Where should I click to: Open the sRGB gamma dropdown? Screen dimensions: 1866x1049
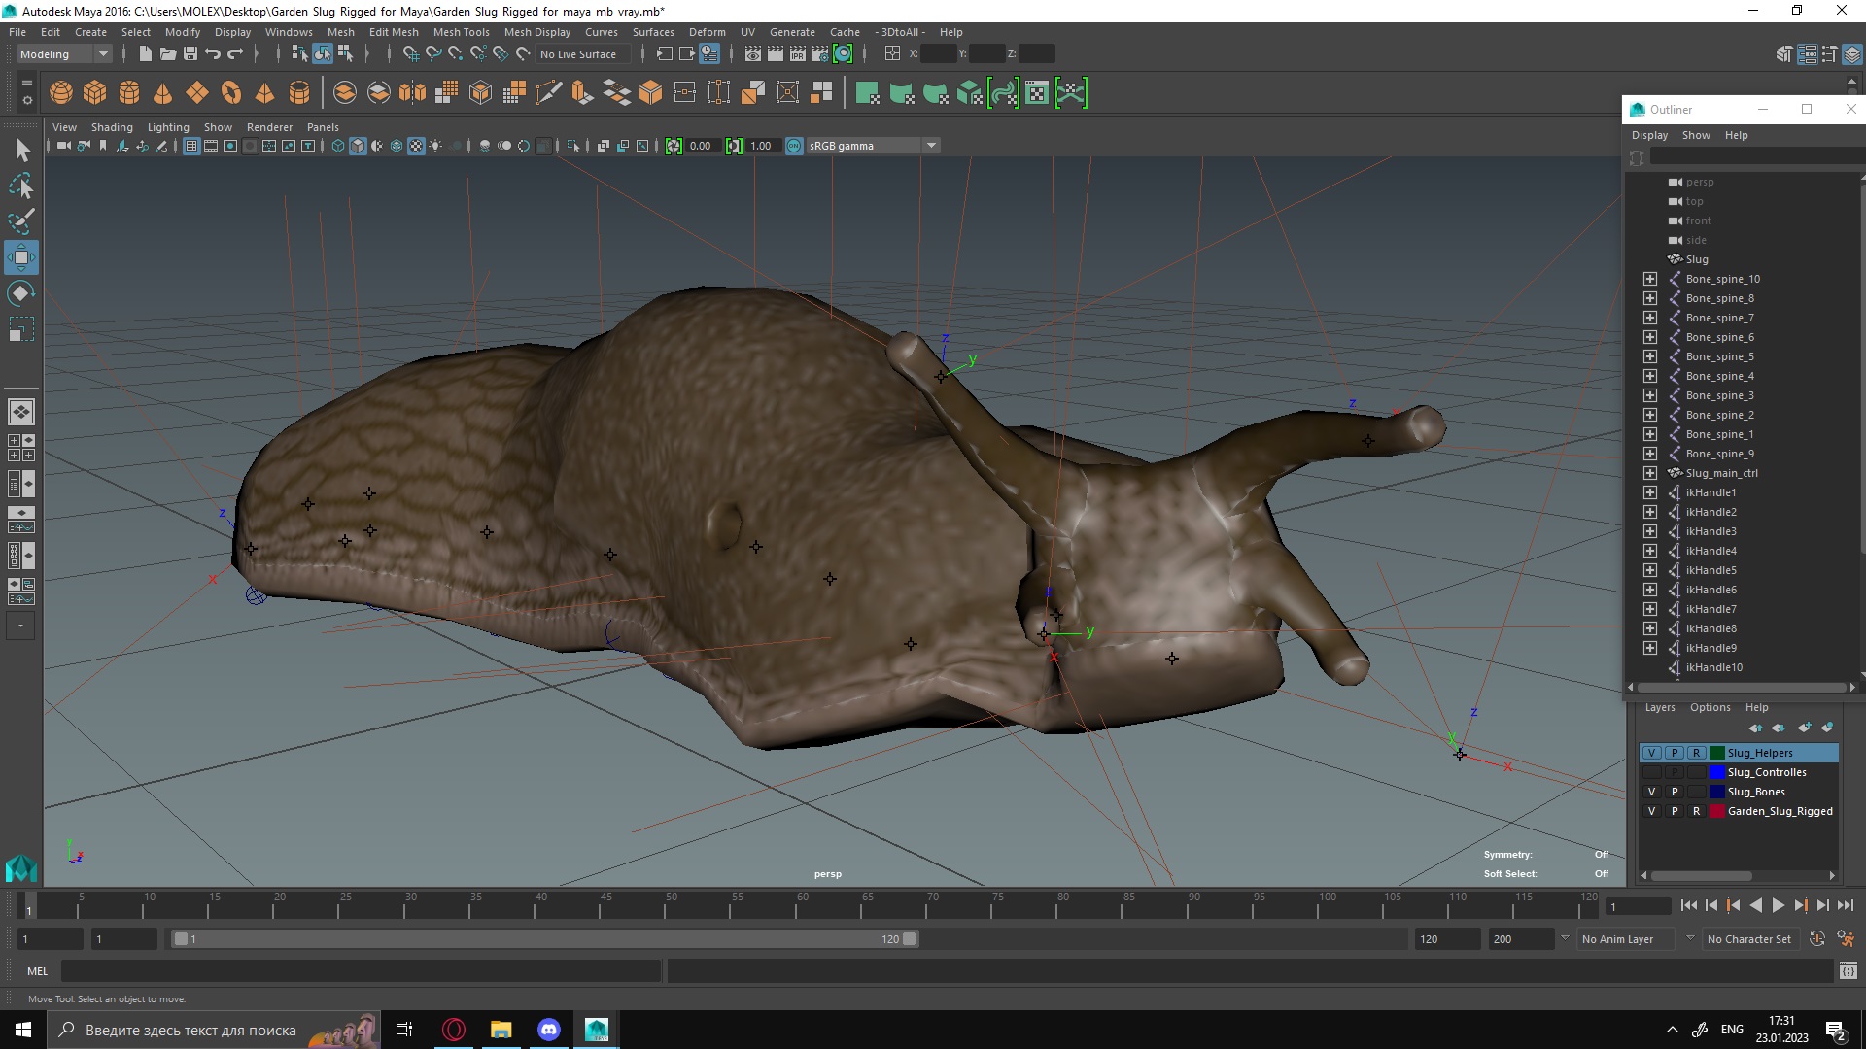pyautogui.click(x=931, y=146)
